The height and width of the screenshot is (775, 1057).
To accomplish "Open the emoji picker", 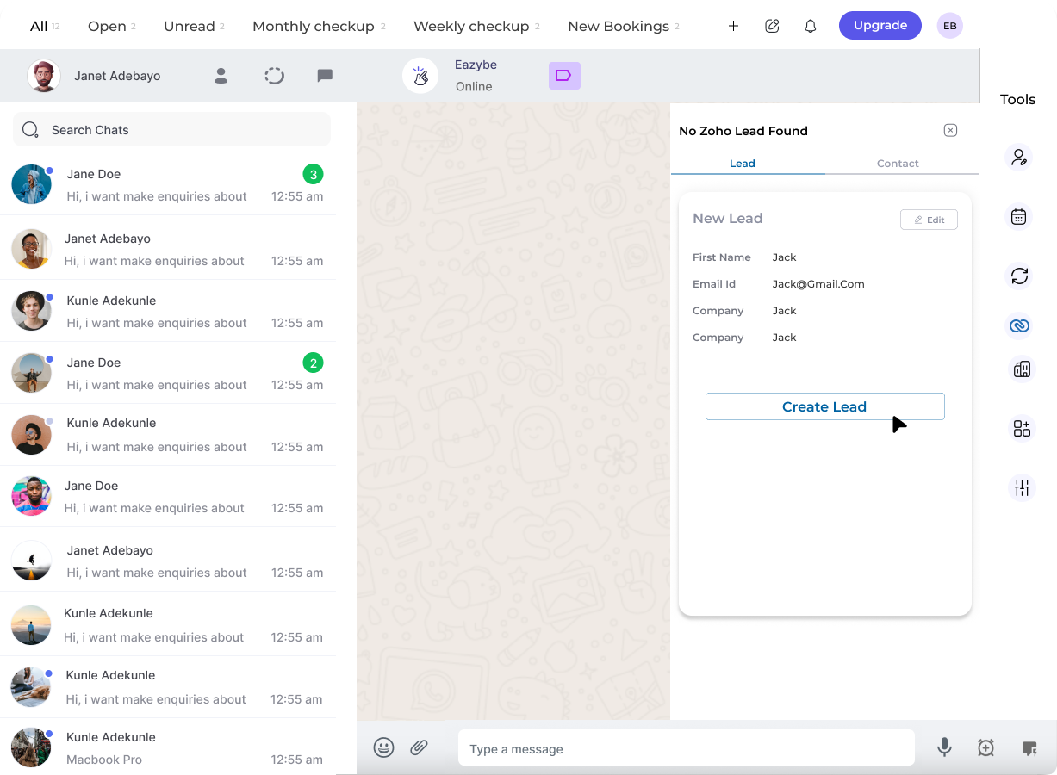I will click(384, 747).
